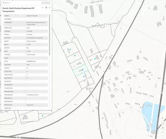Click the parcel number value in PARNO row
166x139 pixels.
coord(32,16)
